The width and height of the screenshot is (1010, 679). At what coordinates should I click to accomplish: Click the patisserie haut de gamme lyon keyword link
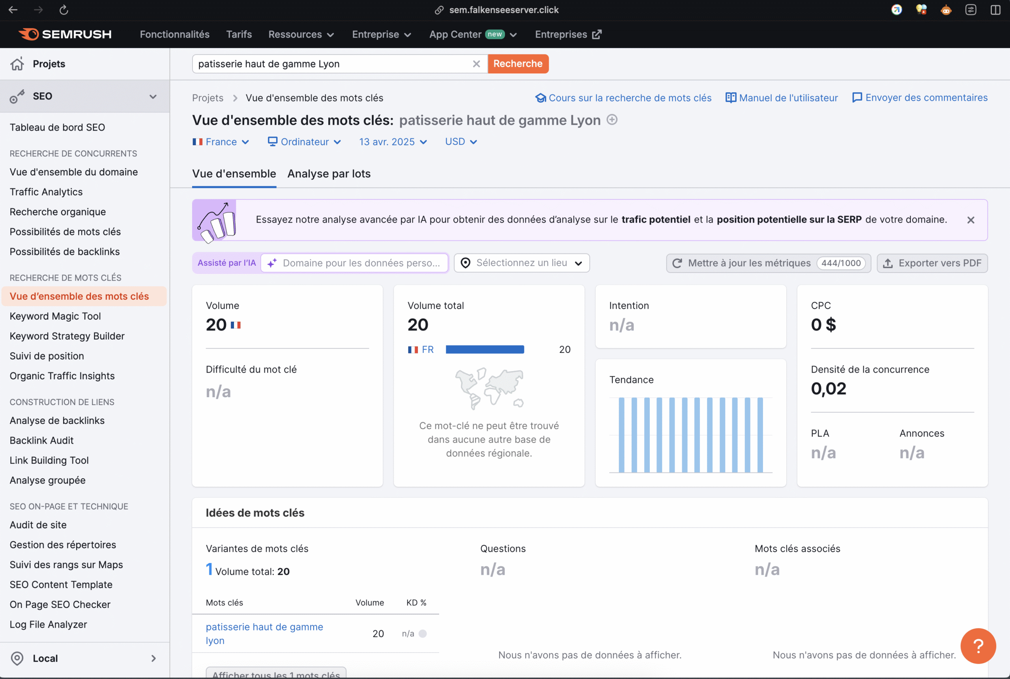(x=264, y=634)
